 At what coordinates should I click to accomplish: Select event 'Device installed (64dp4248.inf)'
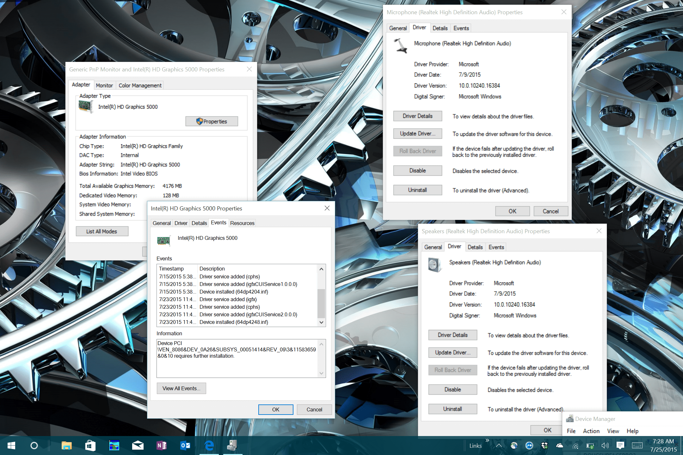[237, 322]
